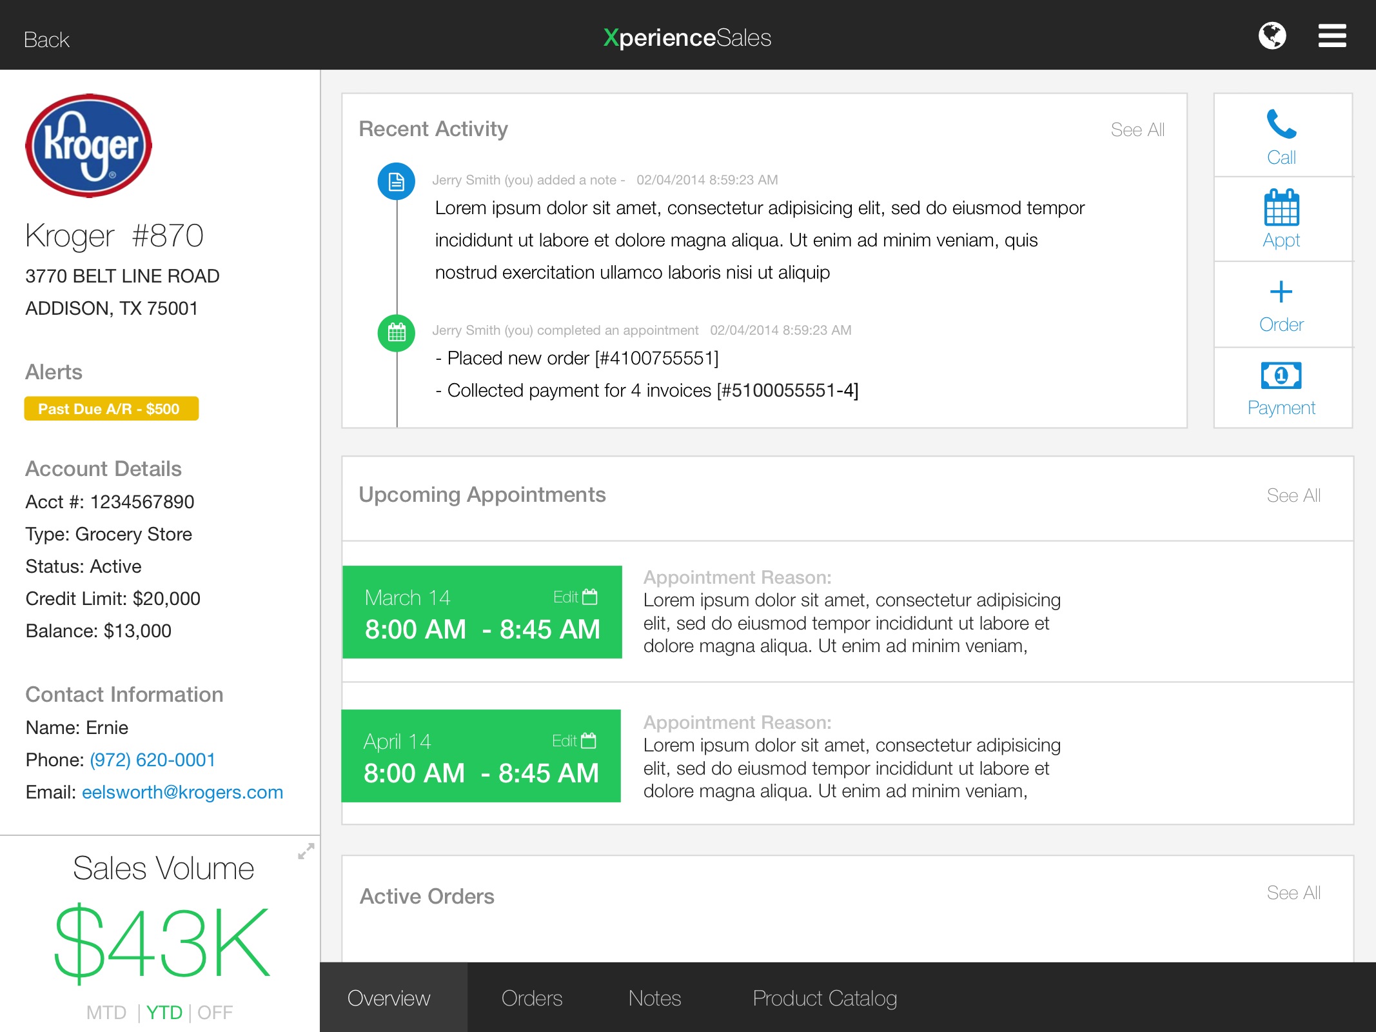
Task: Select the Orders tab
Action: (532, 998)
